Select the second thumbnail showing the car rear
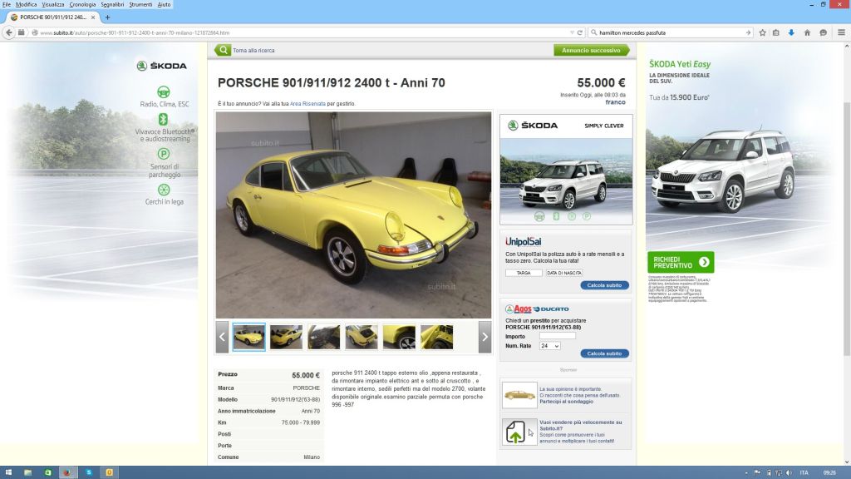Image resolution: width=851 pixels, height=479 pixels. (x=286, y=337)
